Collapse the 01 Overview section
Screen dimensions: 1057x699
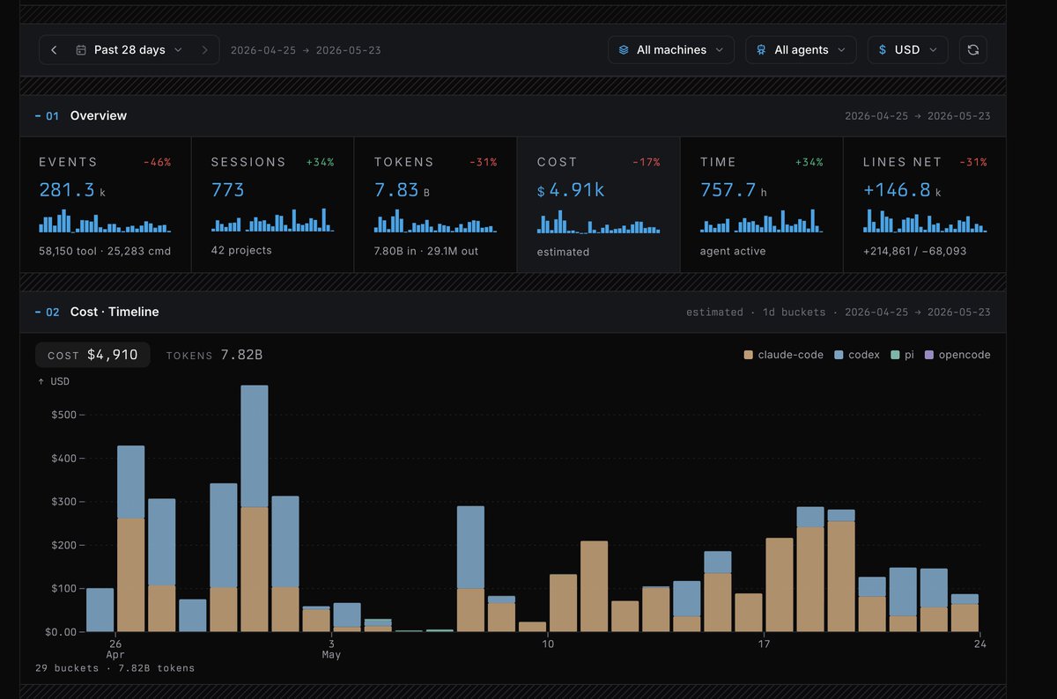[38, 115]
